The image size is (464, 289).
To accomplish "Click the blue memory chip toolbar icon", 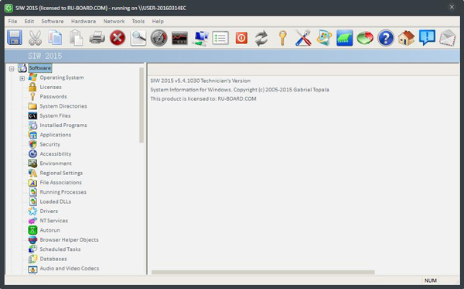I will click(344, 38).
